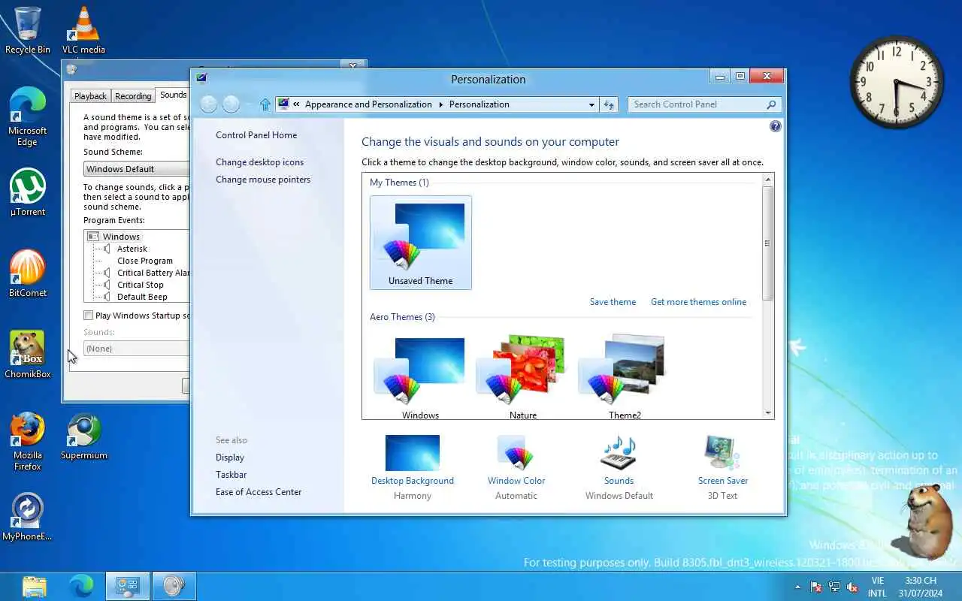Click the Save theme link

coord(613,302)
